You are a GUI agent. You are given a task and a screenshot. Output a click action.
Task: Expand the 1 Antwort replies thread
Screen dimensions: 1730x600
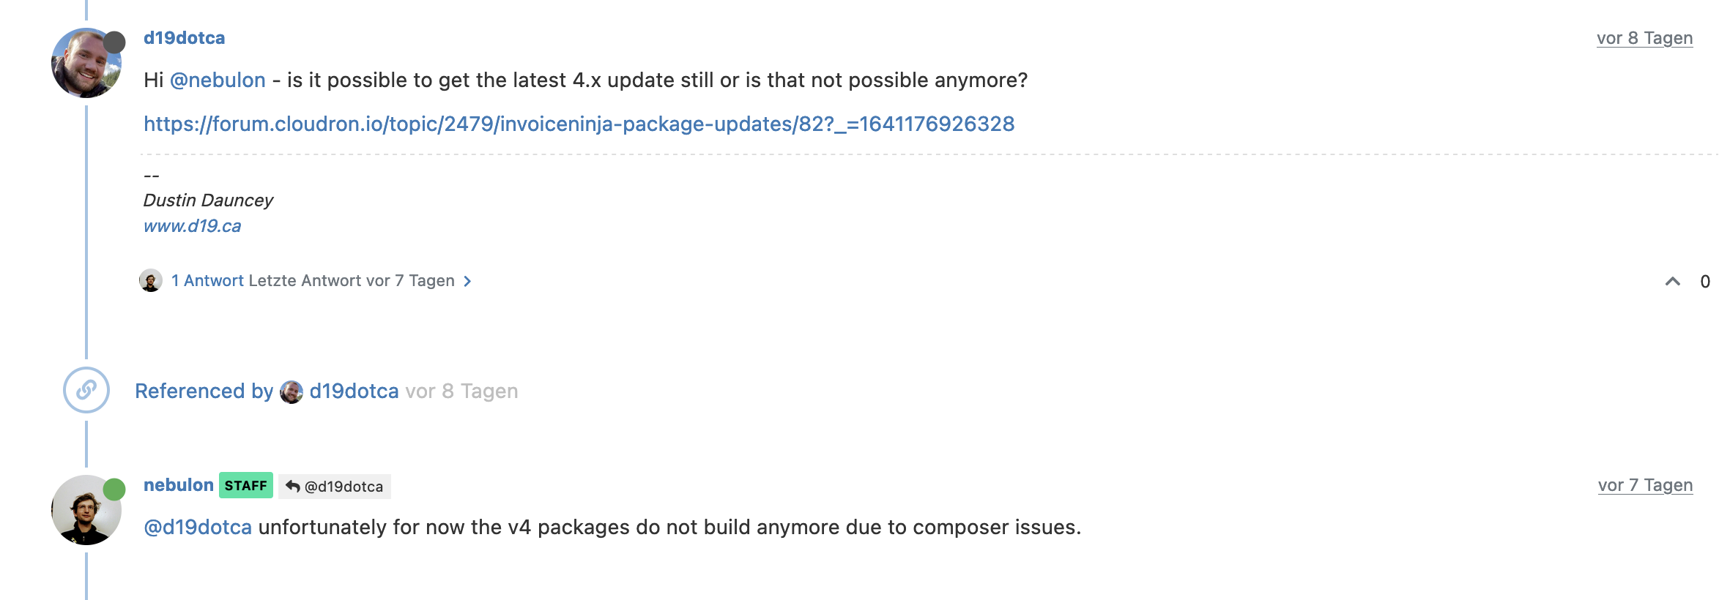coord(207,281)
